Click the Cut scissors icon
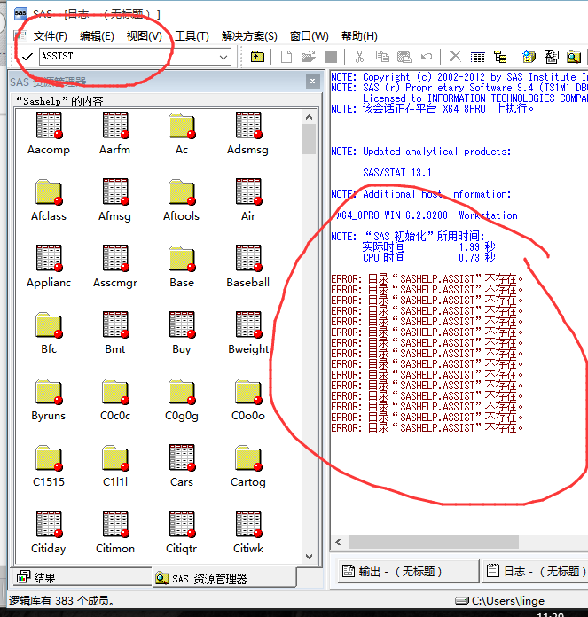 pyautogui.click(x=359, y=57)
